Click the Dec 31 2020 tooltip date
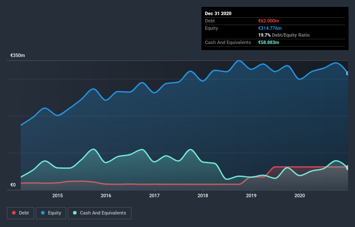The image size is (355, 227). pyautogui.click(x=218, y=13)
